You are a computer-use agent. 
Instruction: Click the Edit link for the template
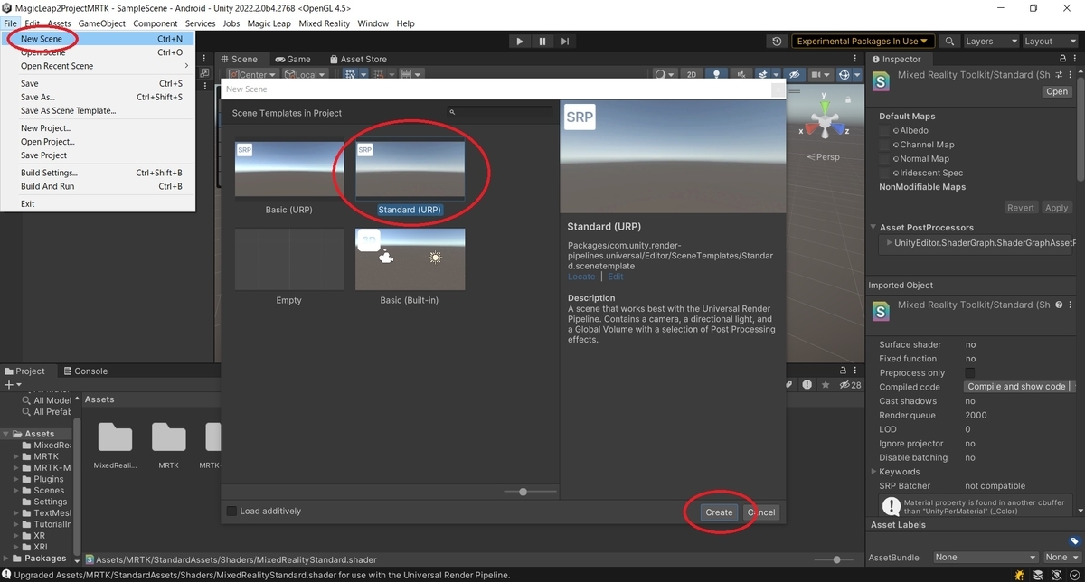point(615,277)
